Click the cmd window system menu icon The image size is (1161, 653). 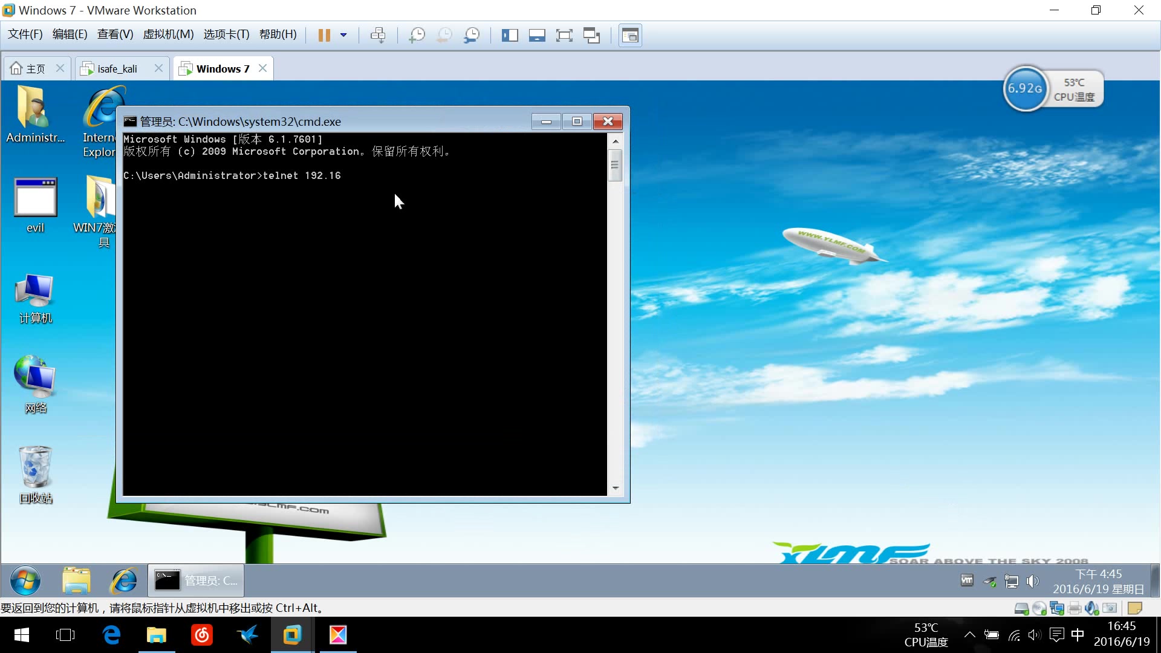coord(130,122)
